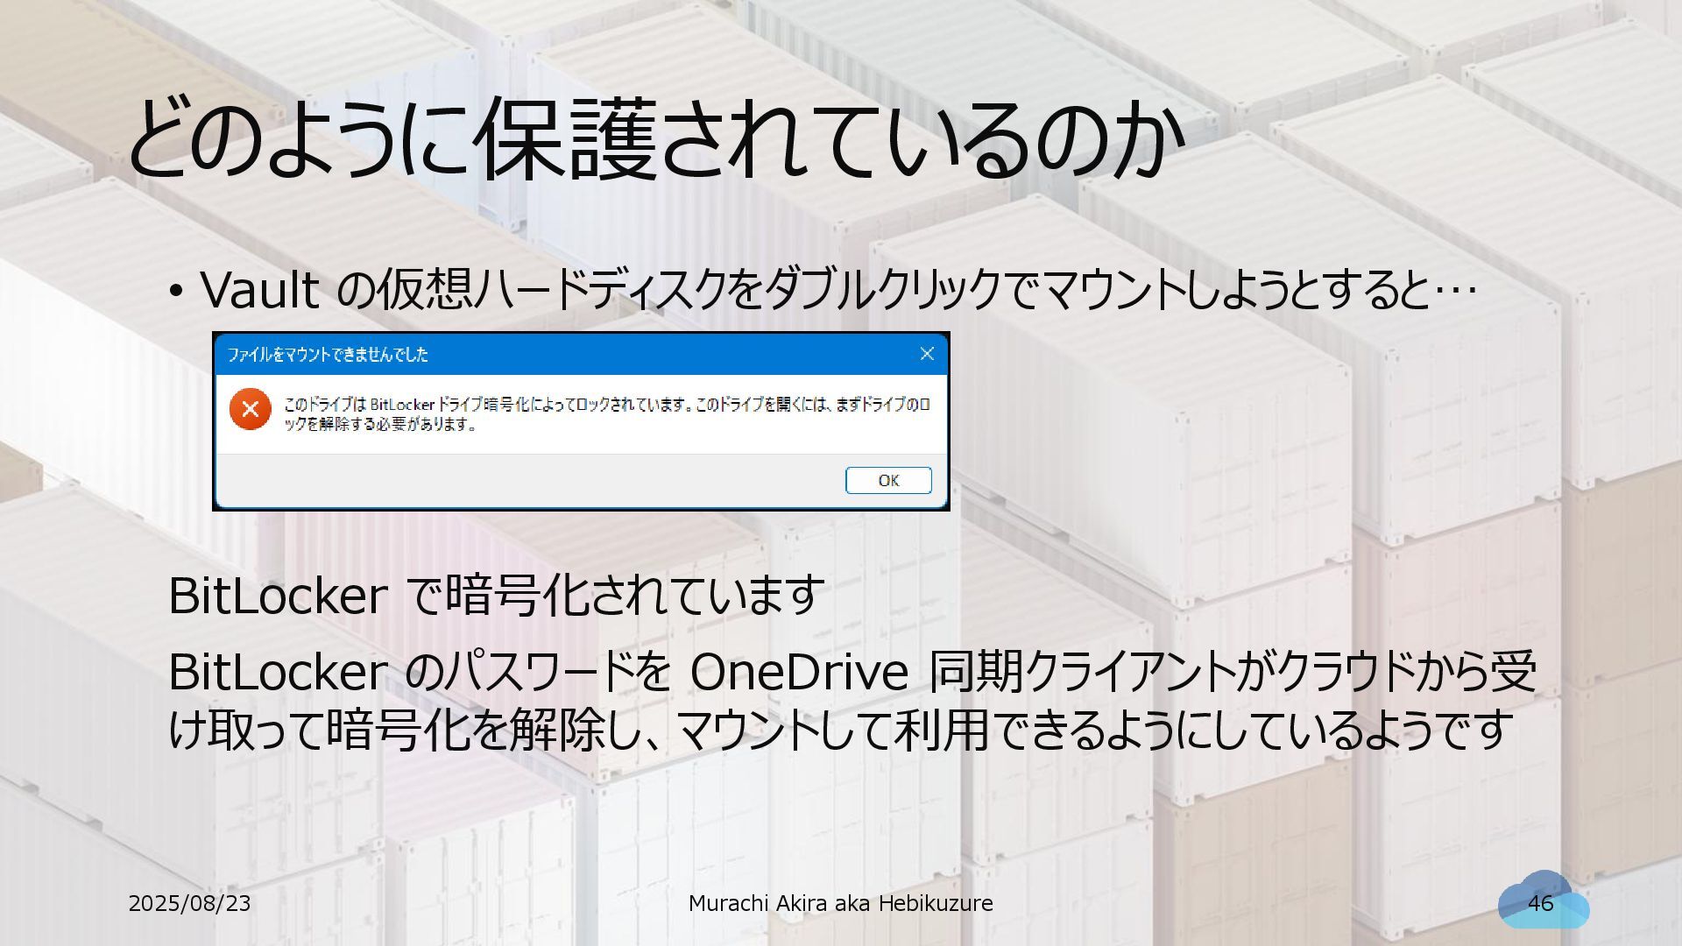Click the OneDrive cloud icon with page number 46
The width and height of the screenshot is (1682, 946).
pos(1543,900)
